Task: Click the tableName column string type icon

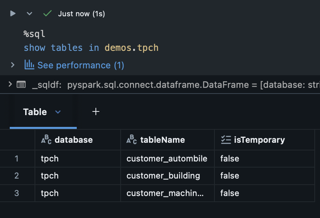Action: tap(132, 140)
